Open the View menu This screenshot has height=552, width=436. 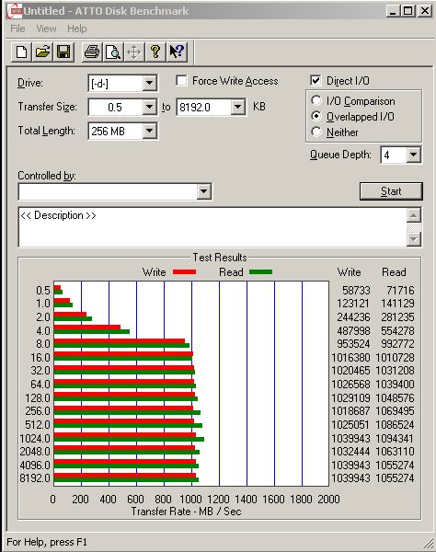click(46, 29)
